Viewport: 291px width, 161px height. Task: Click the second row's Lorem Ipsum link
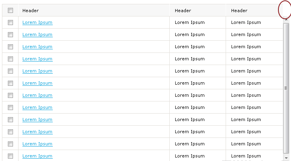[37, 35]
